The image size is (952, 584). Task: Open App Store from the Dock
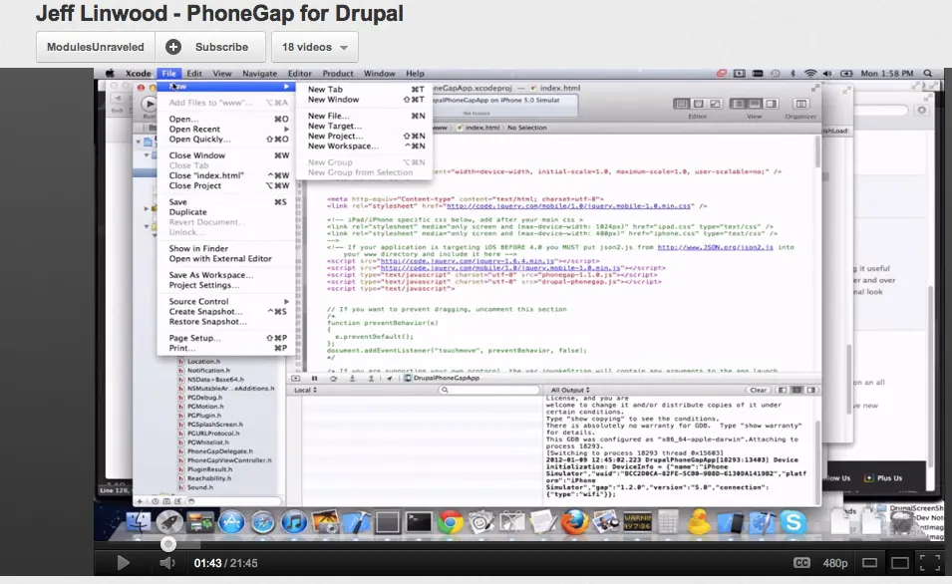(x=231, y=522)
